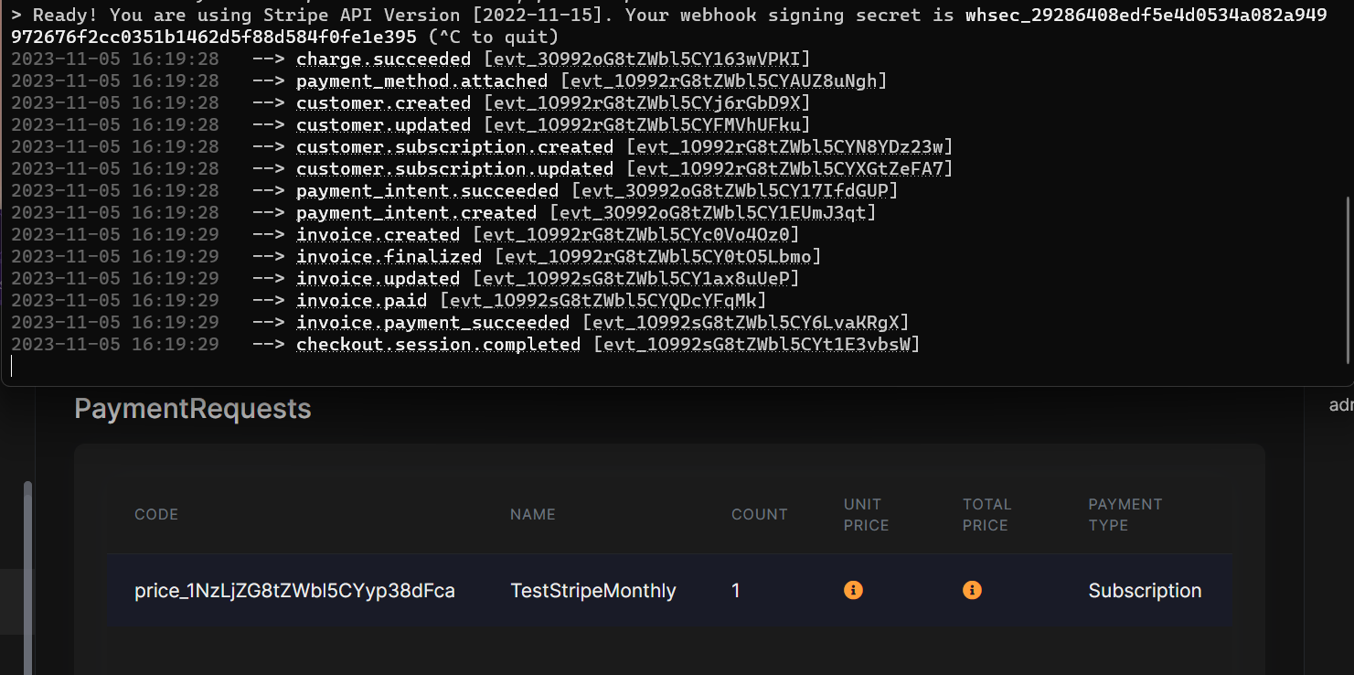Select the price_1NzLjZG8tZWbl5CYyp38dFca code cell

[x=294, y=591]
